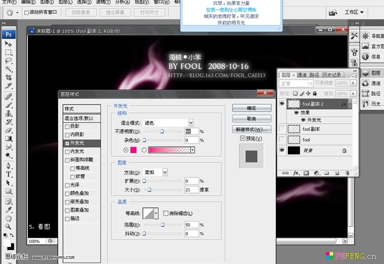Open the 方法 technique dropdown

click(x=165, y=172)
